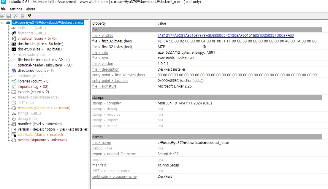Click the 'Mon Jun 10 14:47:11 2024 (UTC)' value

(185, 103)
